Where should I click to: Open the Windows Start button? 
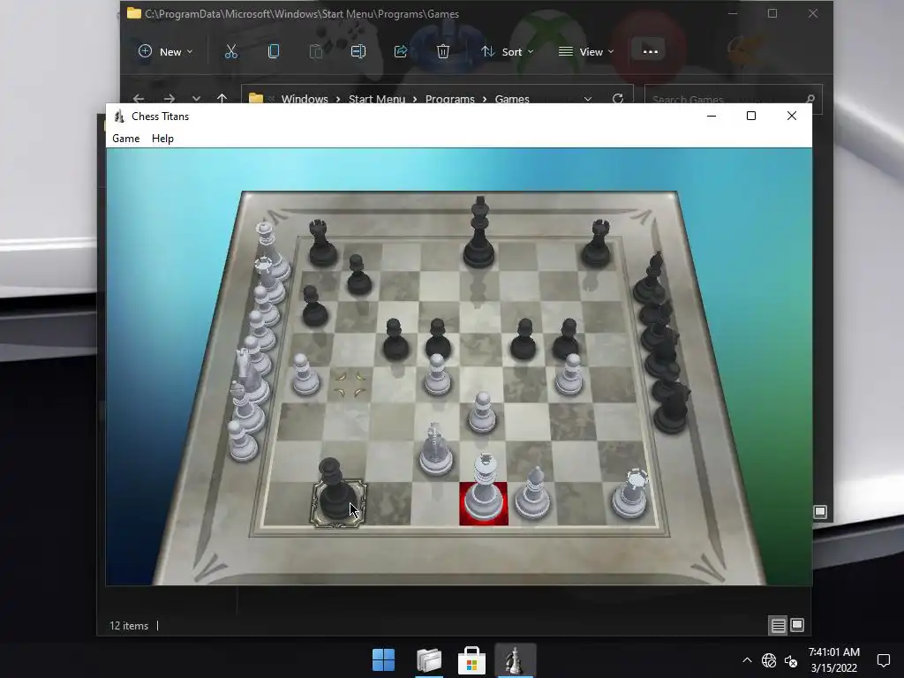[383, 660]
